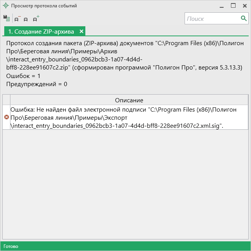Click the 'Готово' status bar text
This screenshot has height=251, width=251.
(x=11, y=246)
